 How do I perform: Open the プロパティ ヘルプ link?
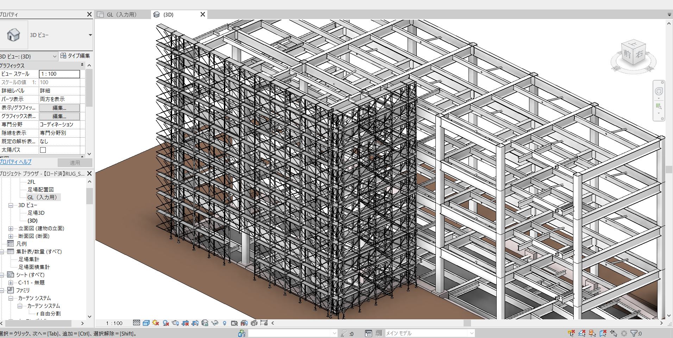[x=15, y=162]
